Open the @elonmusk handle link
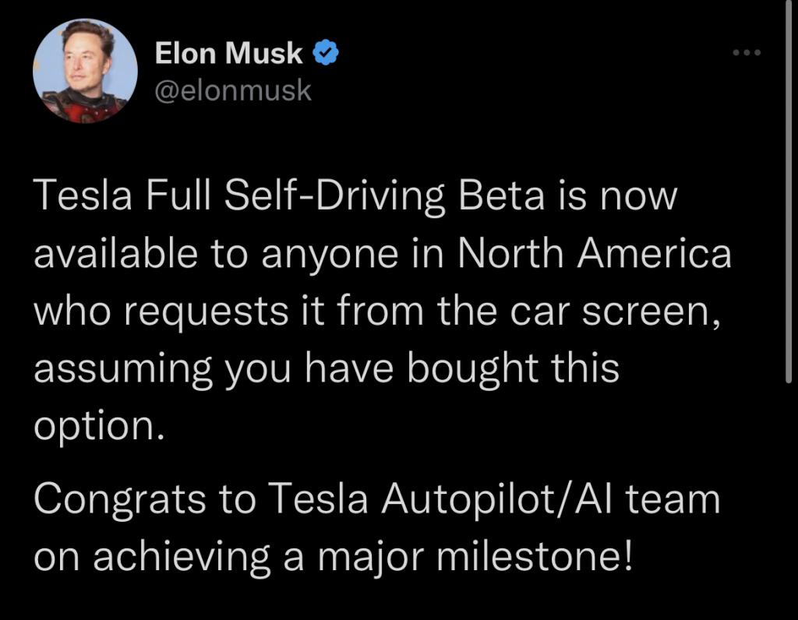798x620 pixels. [232, 91]
